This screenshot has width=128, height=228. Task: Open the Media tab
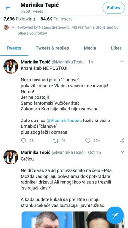90,48
